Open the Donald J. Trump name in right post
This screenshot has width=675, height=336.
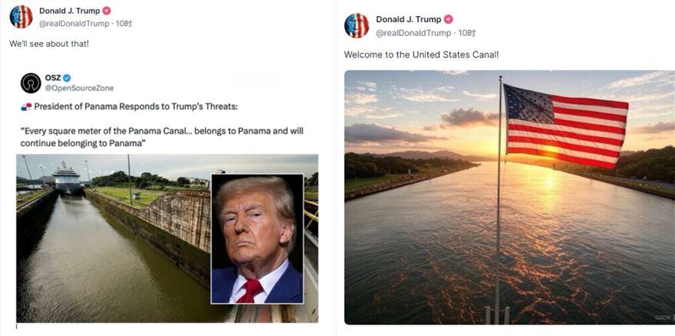(x=408, y=19)
